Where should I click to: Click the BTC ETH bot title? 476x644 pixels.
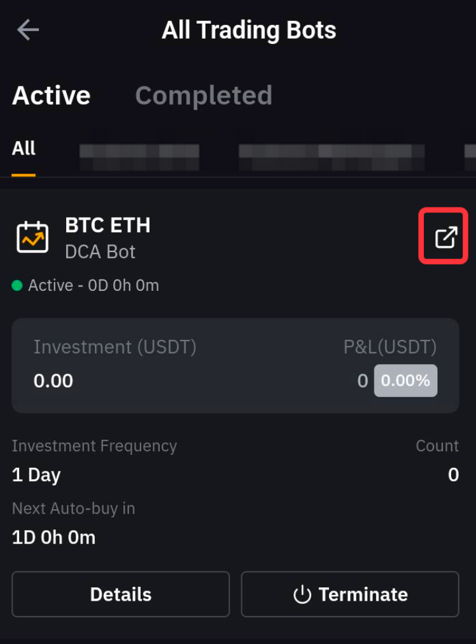click(x=108, y=225)
